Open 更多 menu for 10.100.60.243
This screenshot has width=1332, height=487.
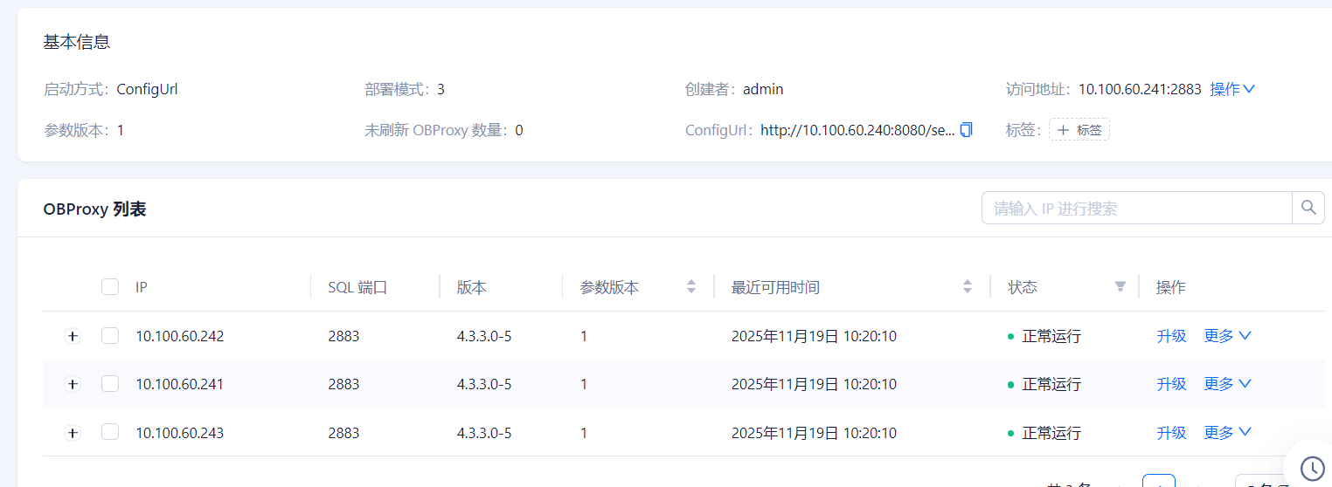coord(1227,432)
